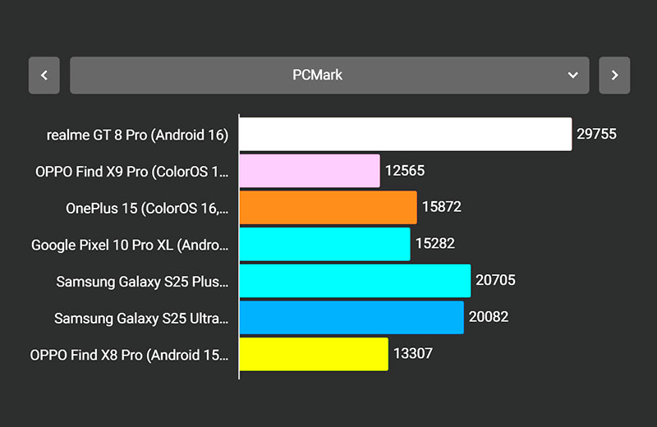The image size is (657, 427).
Task: Click the next benchmark right arrow
Action: pos(614,76)
